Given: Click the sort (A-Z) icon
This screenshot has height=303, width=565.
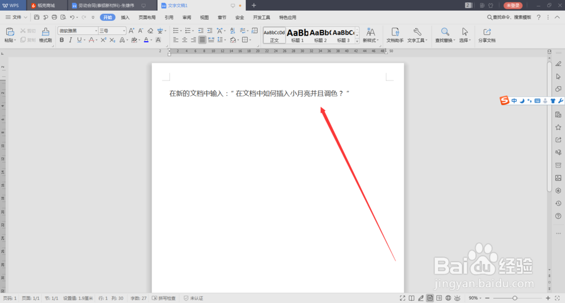Looking at the screenshot, I should [232, 31].
